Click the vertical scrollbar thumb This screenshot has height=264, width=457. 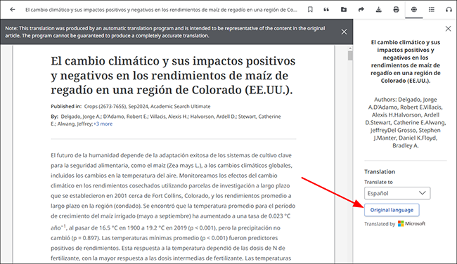point(350,56)
